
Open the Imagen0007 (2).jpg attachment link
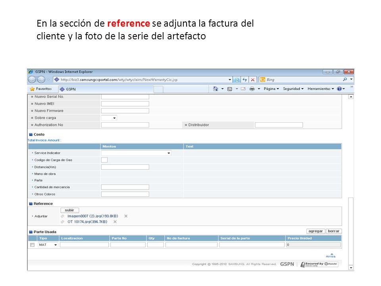pyautogui.click(x=92, y=216)
